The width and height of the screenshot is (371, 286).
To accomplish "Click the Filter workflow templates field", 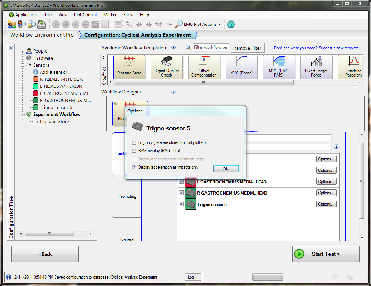I will coord(211,47).
